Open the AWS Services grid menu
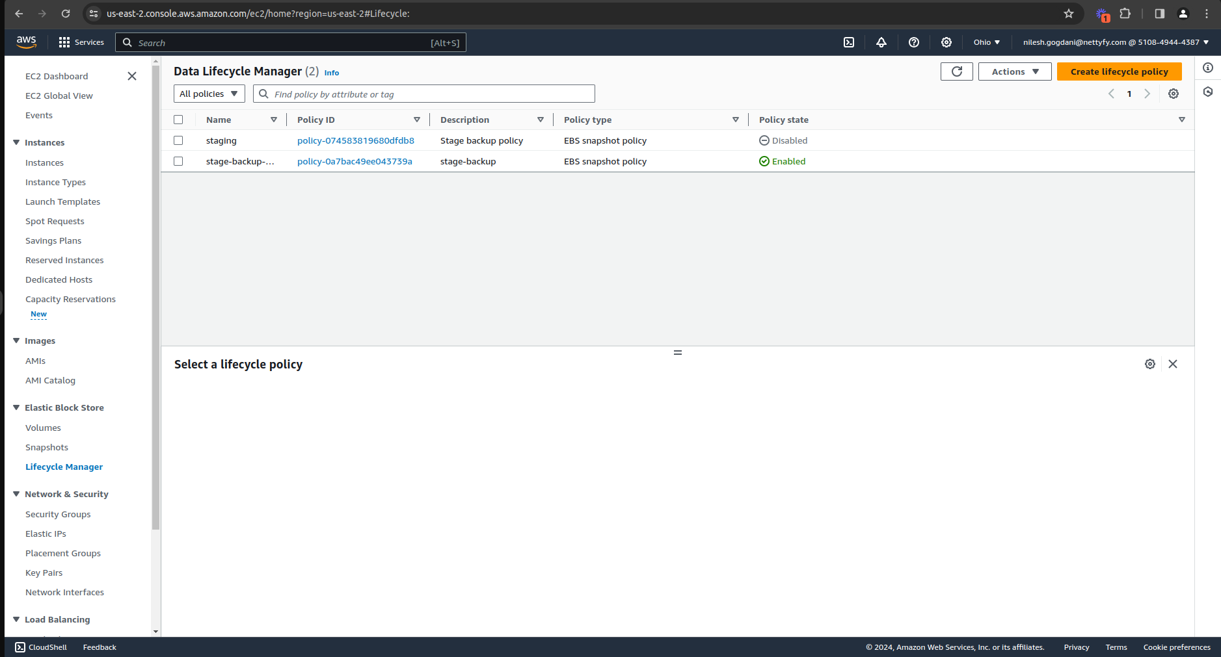The image size is (1221, 657). 81,42
